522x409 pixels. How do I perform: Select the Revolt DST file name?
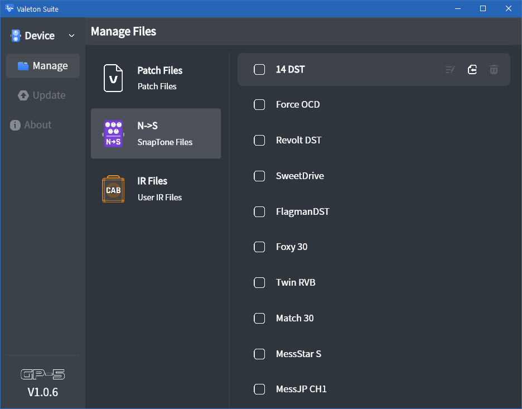tap(298, 140)
